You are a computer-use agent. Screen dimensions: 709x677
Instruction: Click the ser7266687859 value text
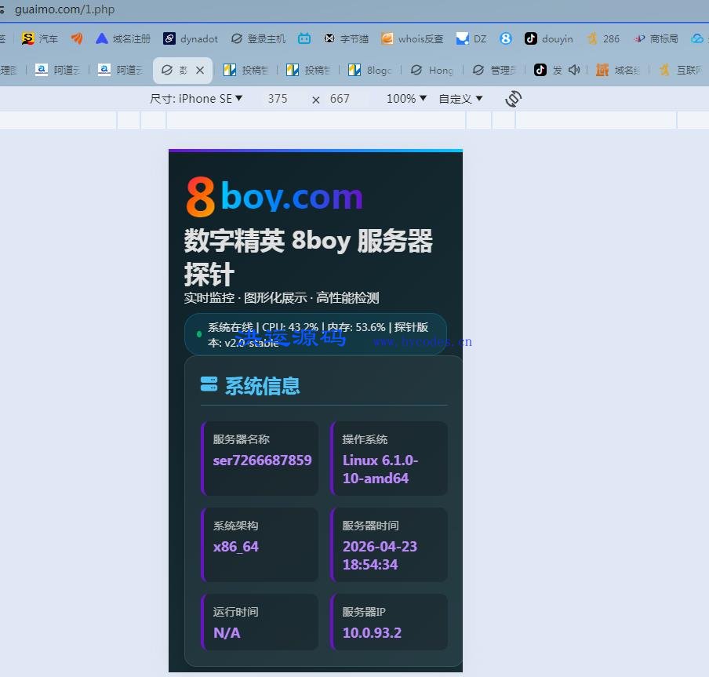click(x=262, y=460)
